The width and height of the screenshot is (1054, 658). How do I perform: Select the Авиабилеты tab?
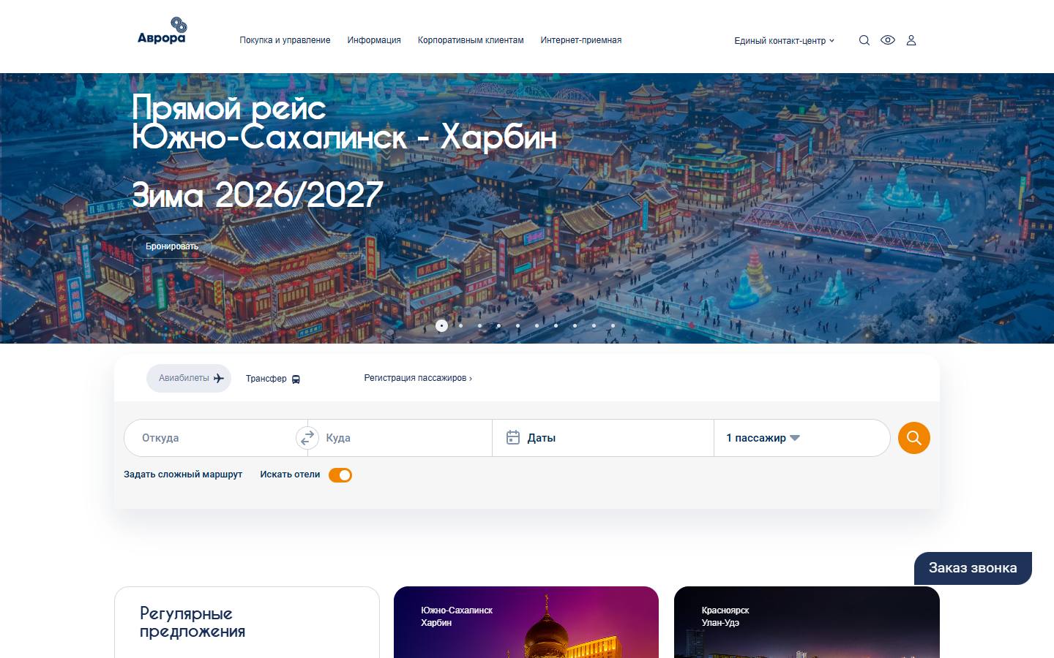[x=189, y=378]
